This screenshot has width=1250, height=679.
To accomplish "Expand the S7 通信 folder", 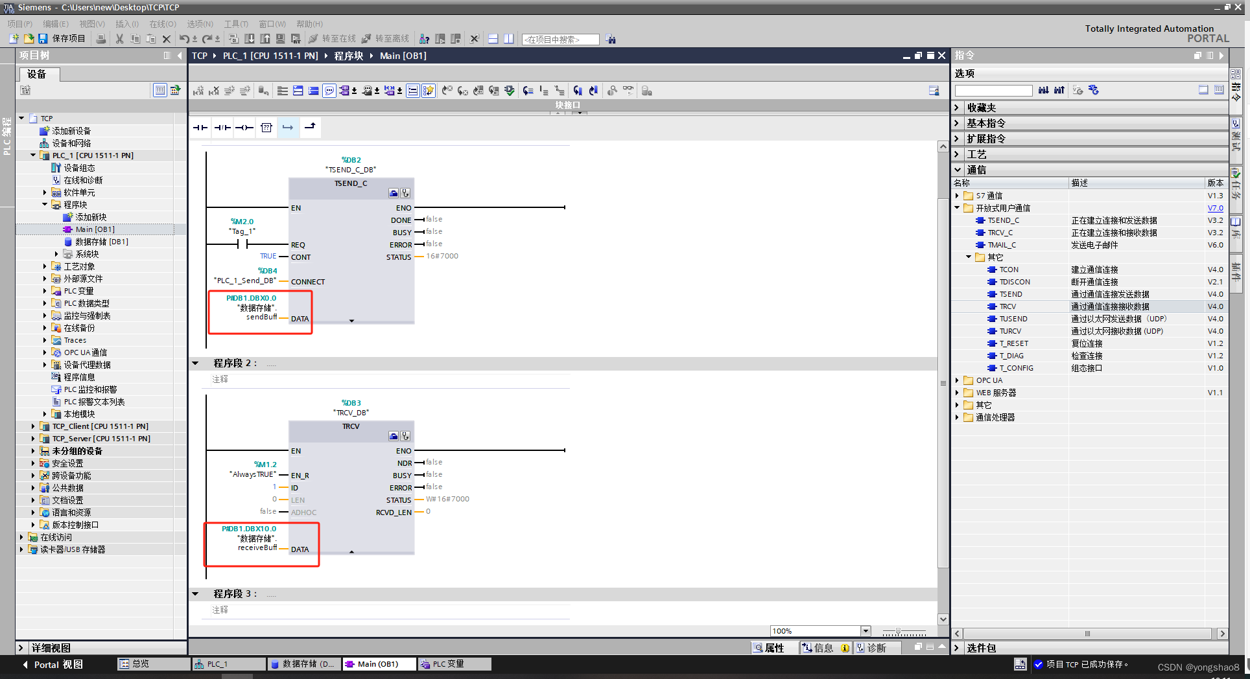I will tap(957, 196).
